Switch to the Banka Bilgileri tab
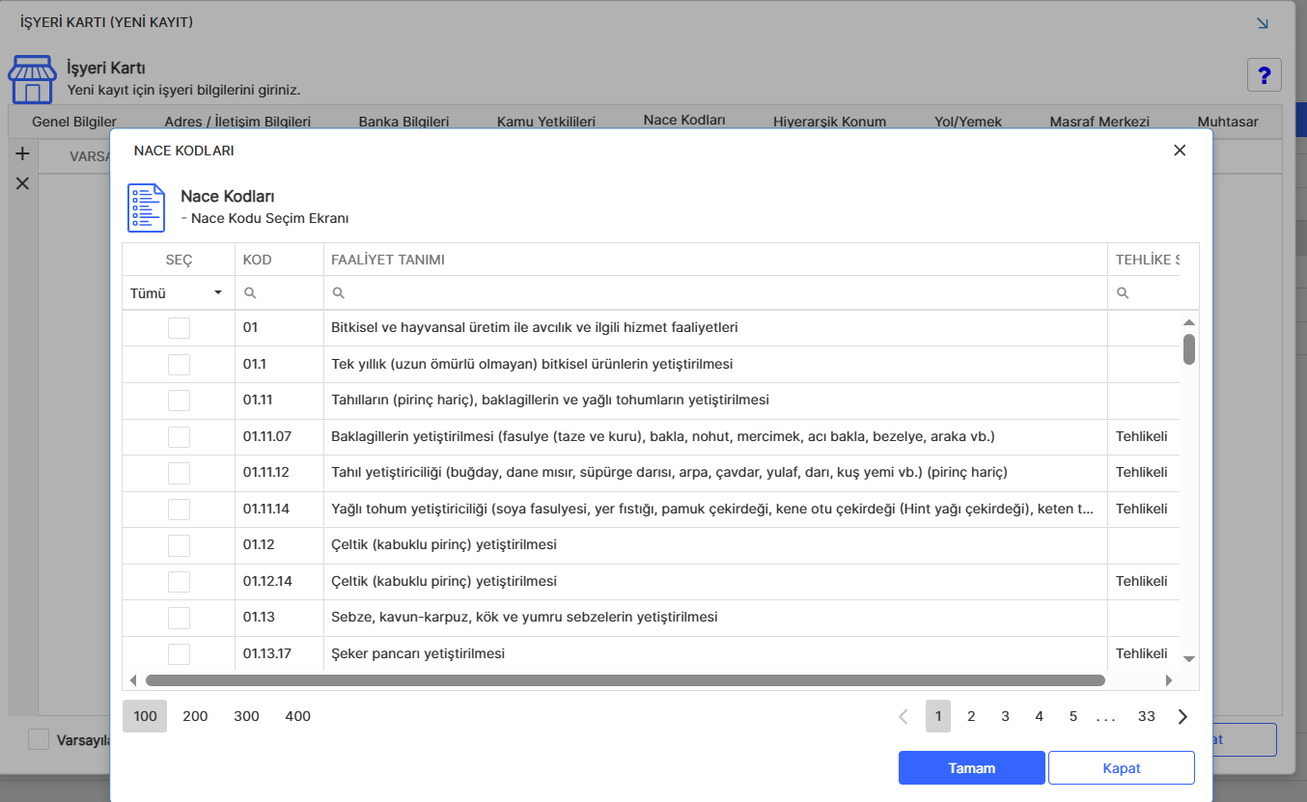Viewport: 1307px width, 802px height. pos(404,122)
